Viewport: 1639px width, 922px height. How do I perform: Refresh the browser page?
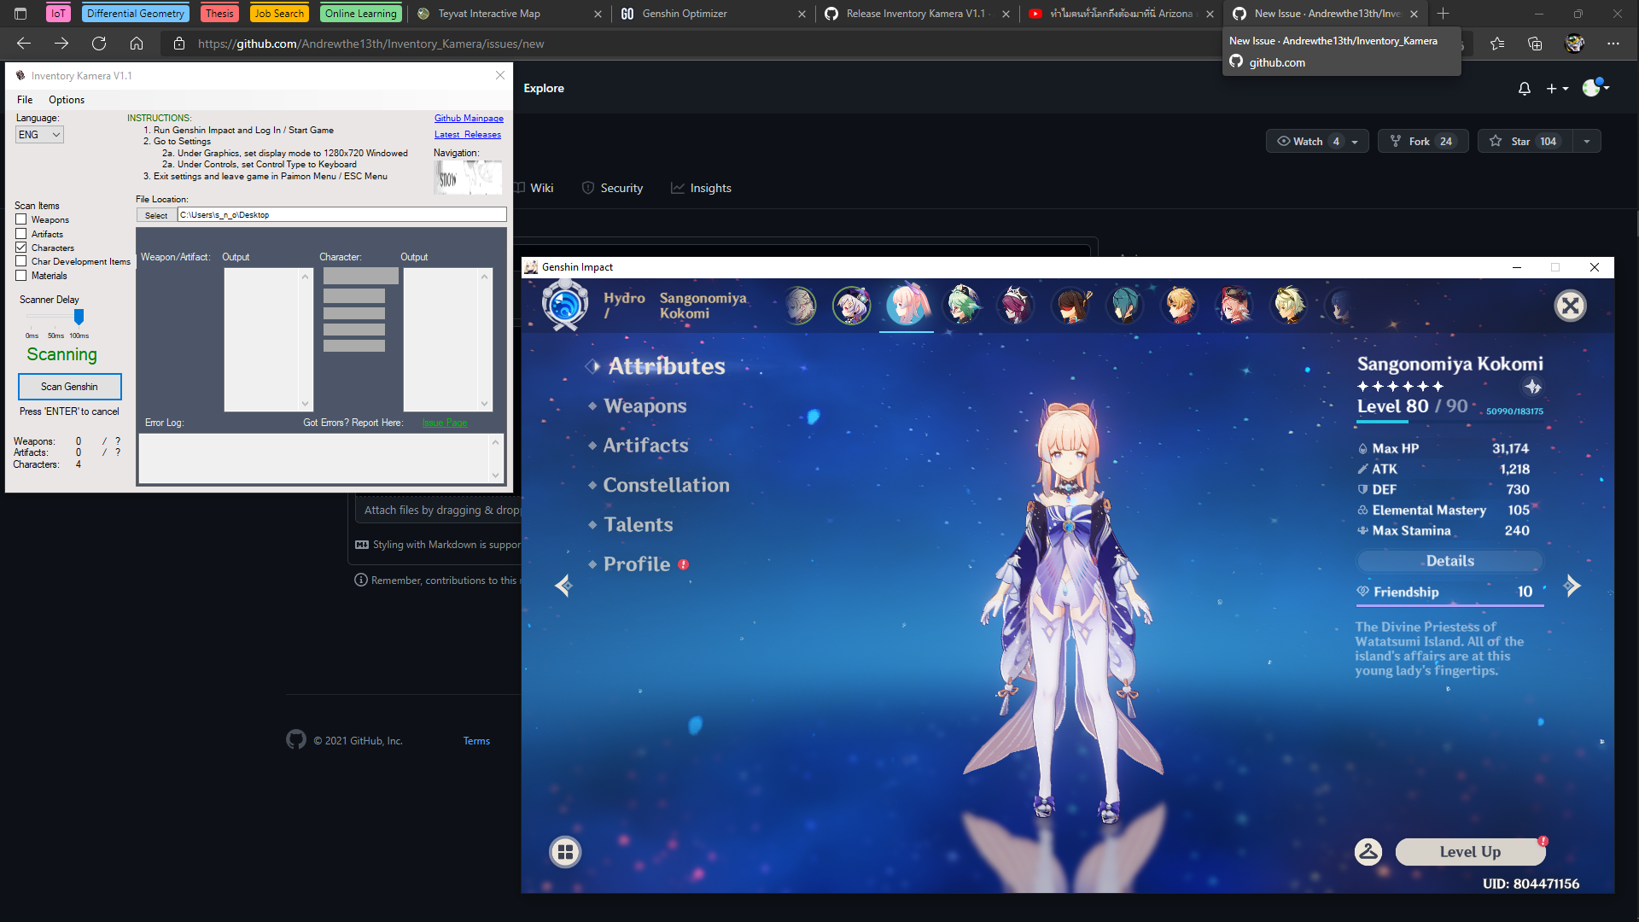[99, 44]
